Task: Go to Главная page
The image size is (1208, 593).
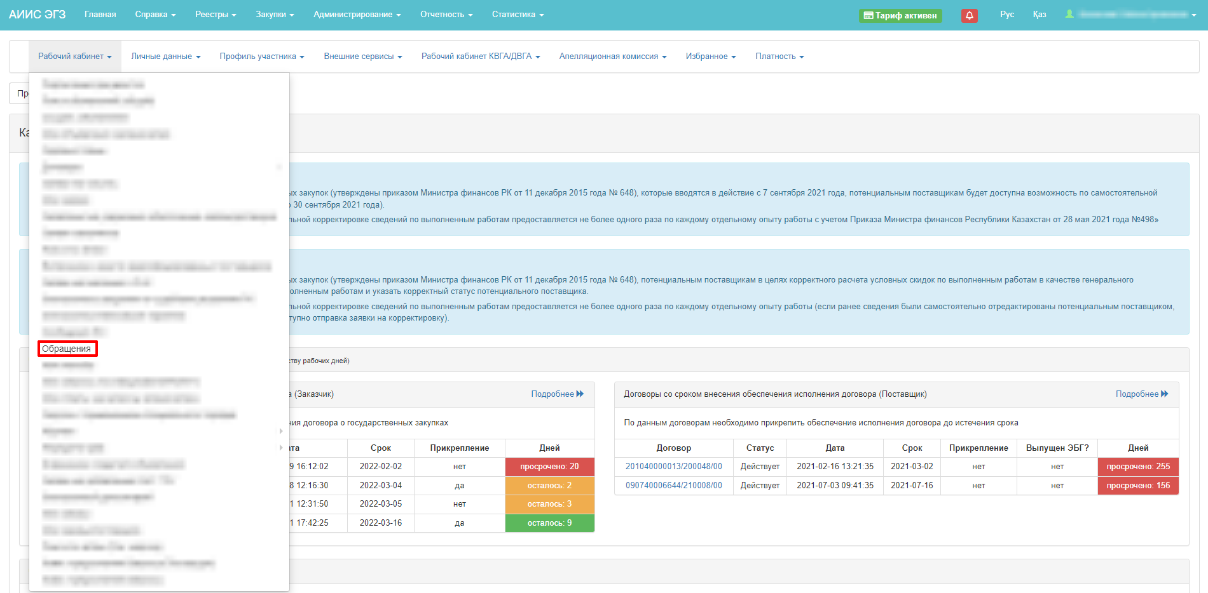Action: click(x=100, y=15)
